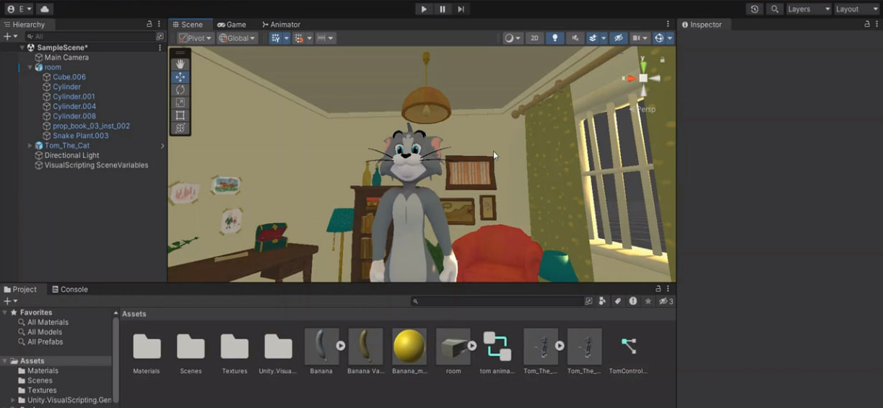Image resolution: width=883 pixels, height=408 pixels.
Task: Open the account dropdown labeled E
Action: click(19, 9)
